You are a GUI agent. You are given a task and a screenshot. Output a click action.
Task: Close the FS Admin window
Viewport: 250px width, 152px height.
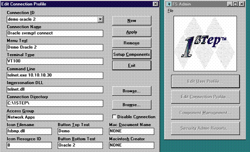pos(242,4)
